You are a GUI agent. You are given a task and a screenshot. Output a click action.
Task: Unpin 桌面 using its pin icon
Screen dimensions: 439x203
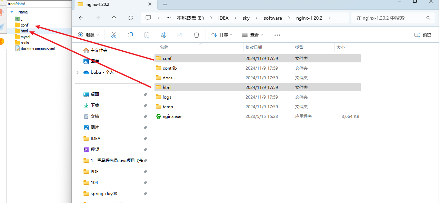146,94
